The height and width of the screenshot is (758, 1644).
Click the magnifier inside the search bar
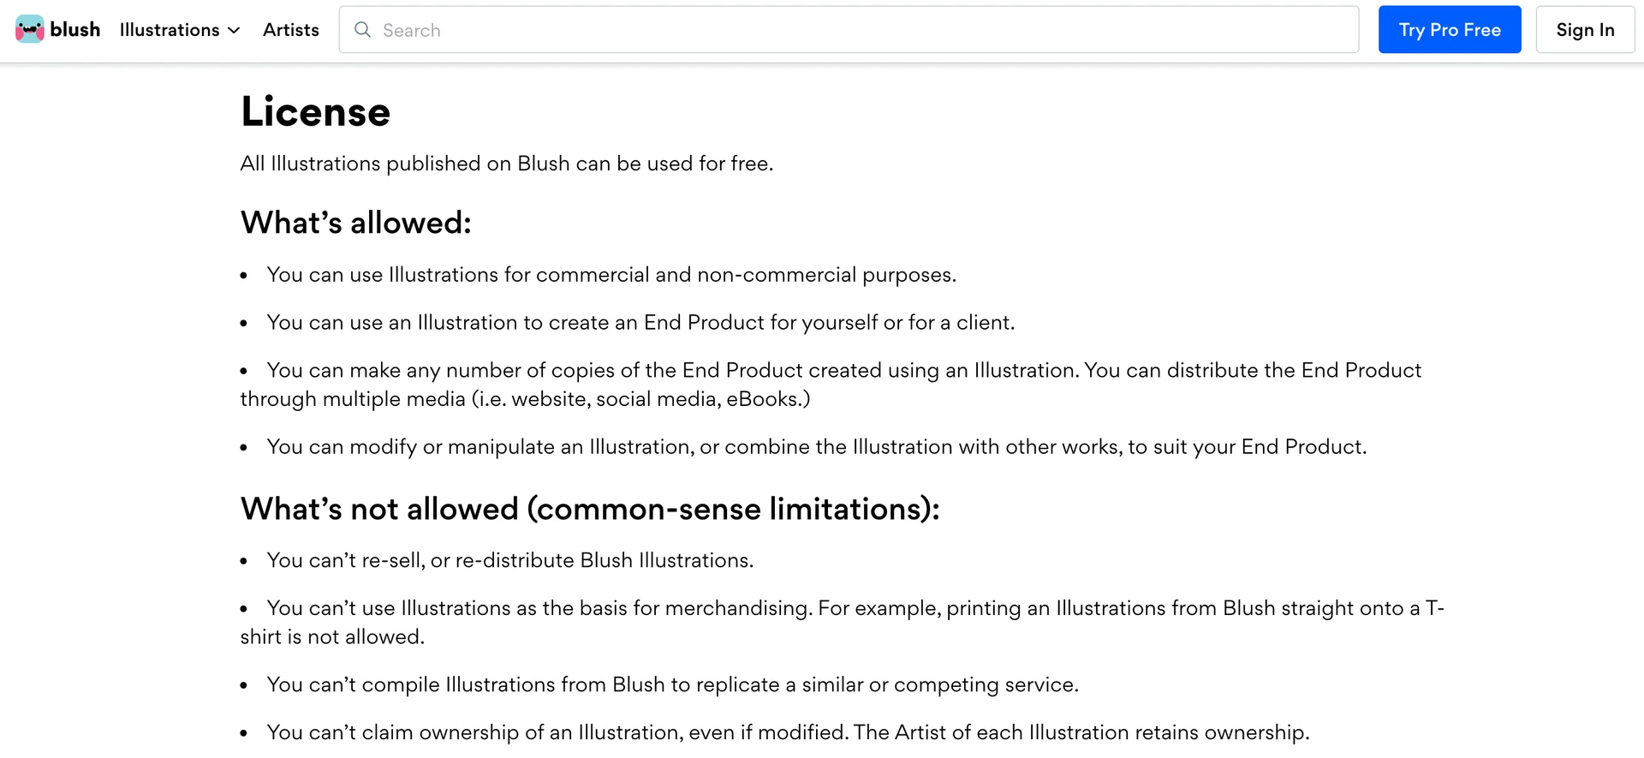362,29
